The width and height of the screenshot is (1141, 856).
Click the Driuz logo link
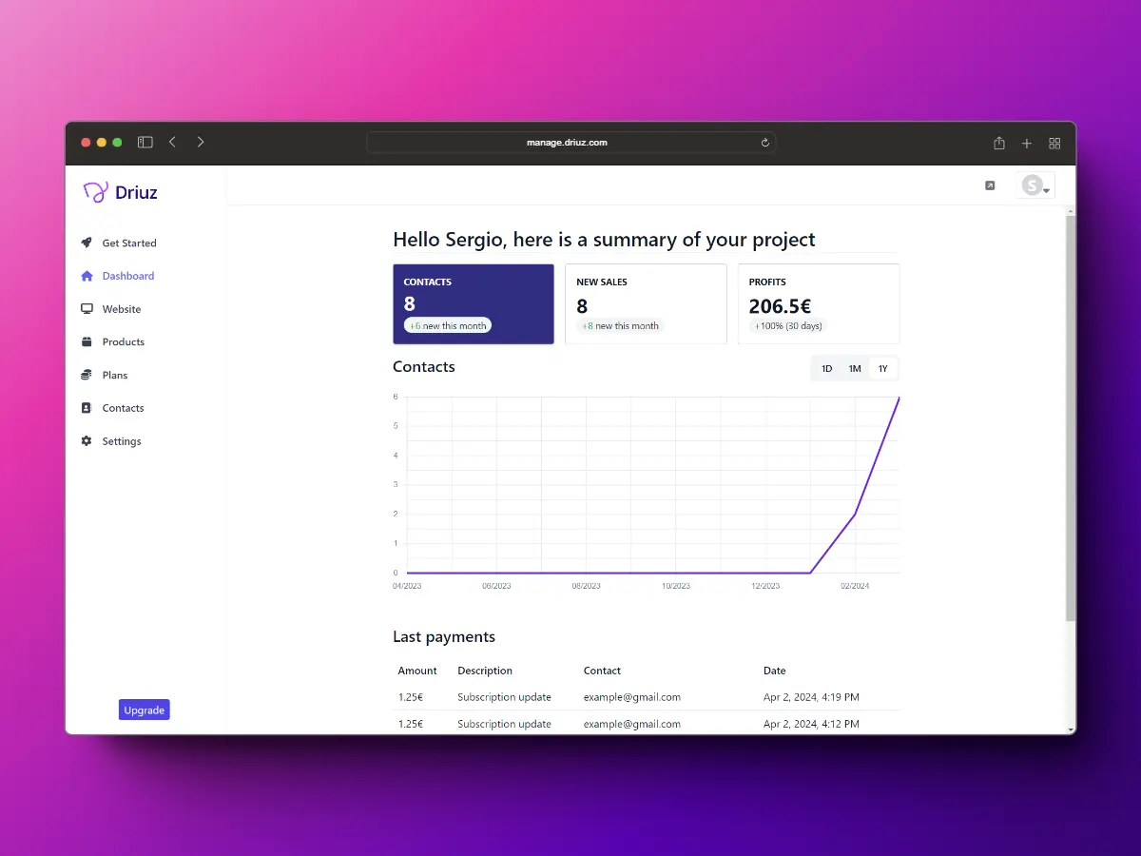[x=121, y=192]
